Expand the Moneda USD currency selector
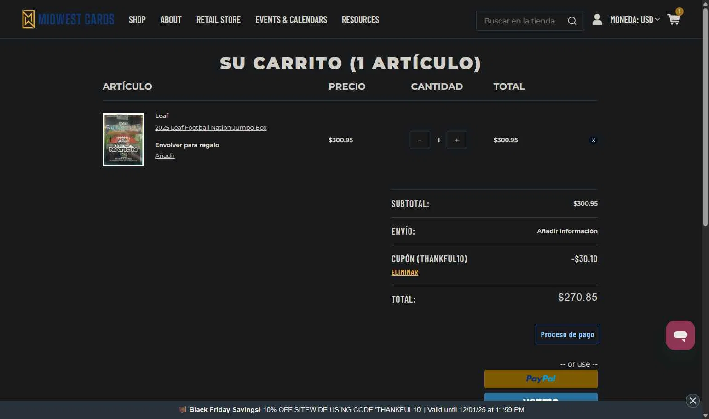The height and width of the screenshot is (419, 709). pyautogui.click(x=635, y=20)
